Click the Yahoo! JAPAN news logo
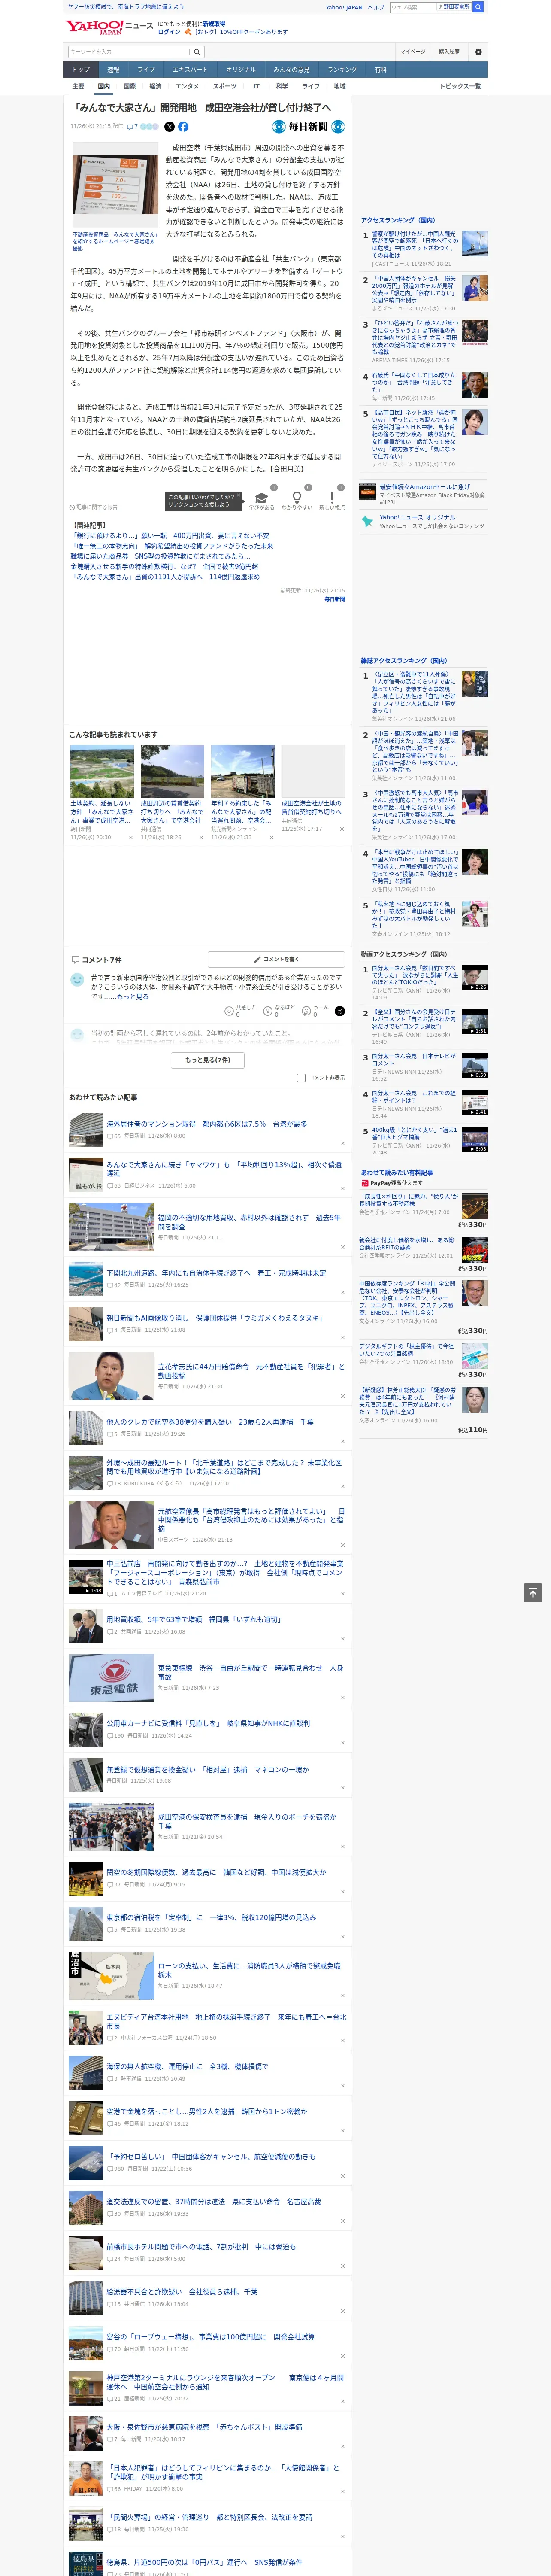551x2576 pixels. pyautogui.click(x=109, y=27)
